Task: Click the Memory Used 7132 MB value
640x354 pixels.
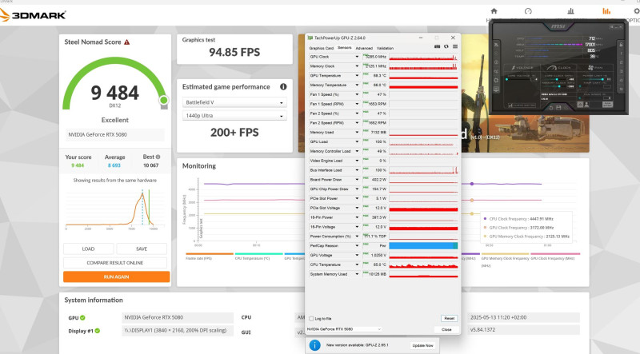Action: pyautogui.click(x=378, y=132)
